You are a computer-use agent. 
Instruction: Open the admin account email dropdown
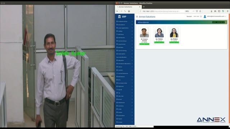tap(216, 16)
